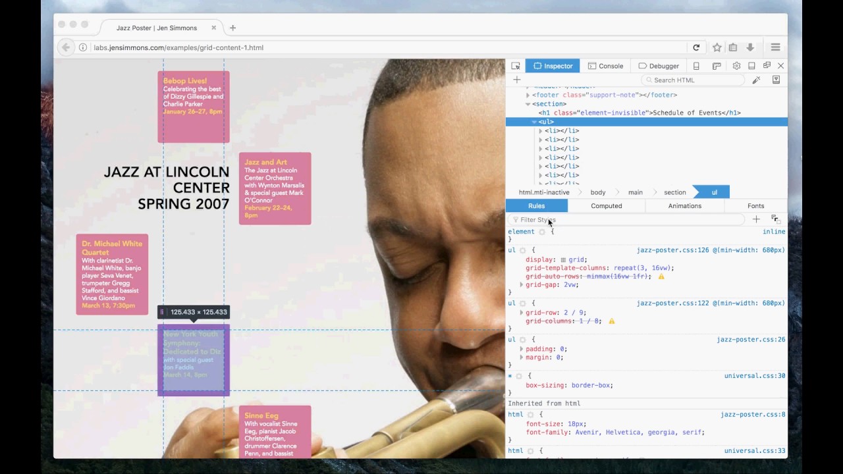Open devtools in separate window icon
The image size is (843, 474).
(x=767, y=66)
